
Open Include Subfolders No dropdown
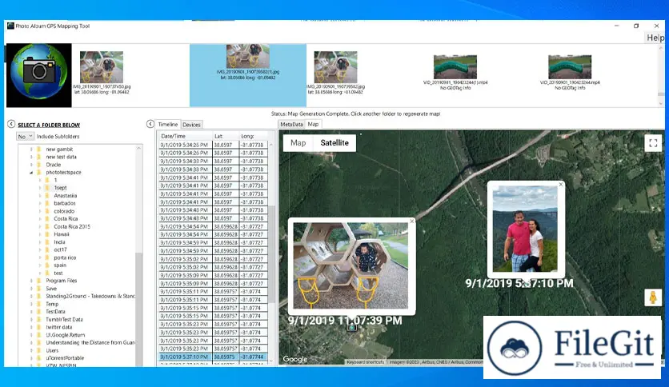25,137
